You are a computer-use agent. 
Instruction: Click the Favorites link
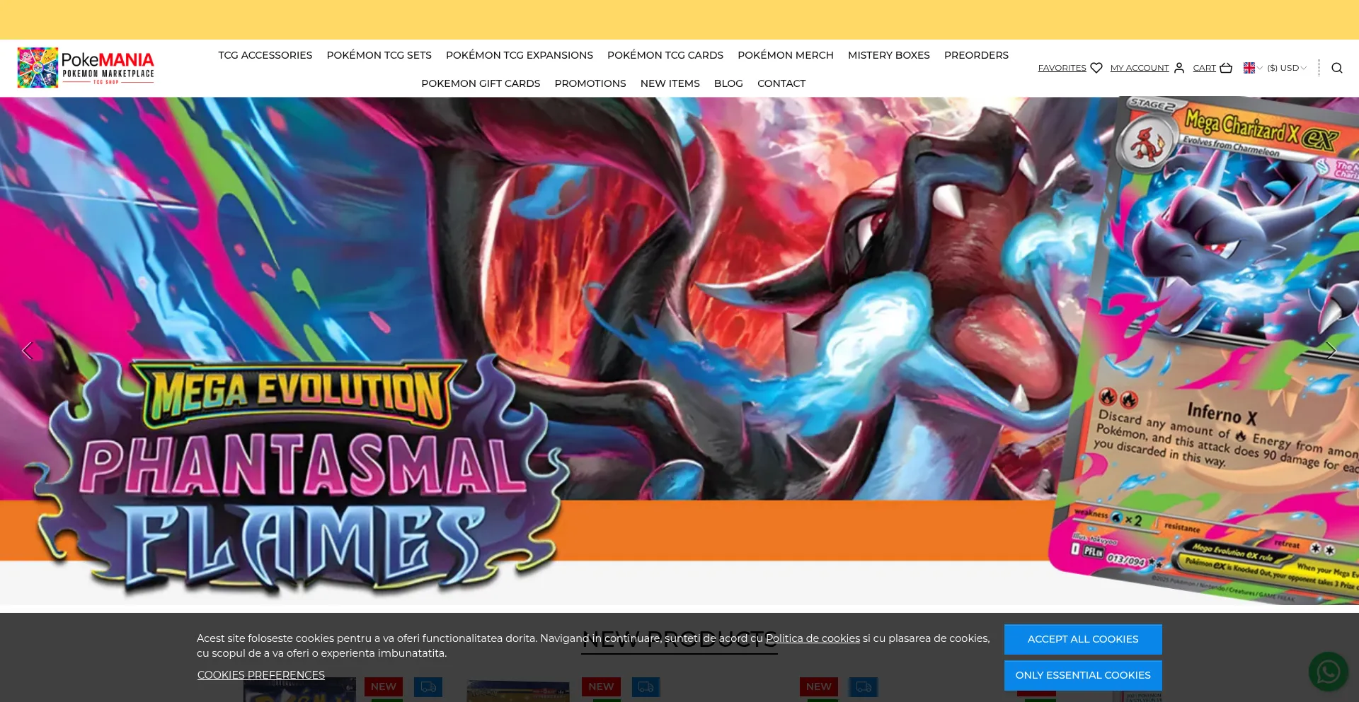[x=1062, y=68]
